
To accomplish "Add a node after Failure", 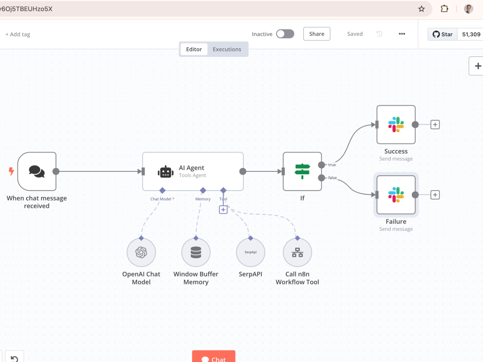I will [x=435, y=195].
